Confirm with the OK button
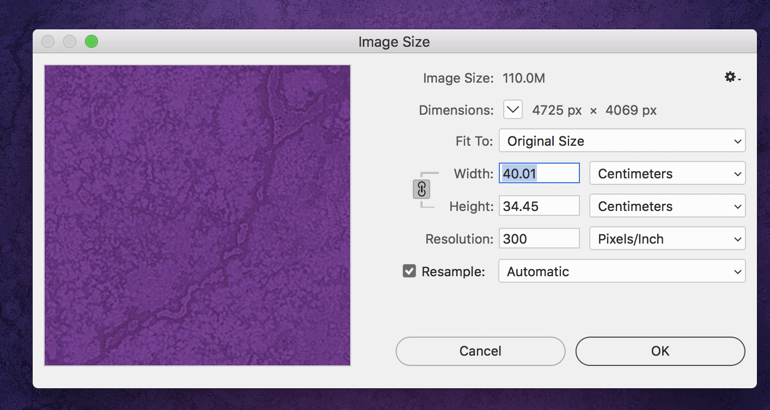This screenshot has height=410, width=770. 660,351
